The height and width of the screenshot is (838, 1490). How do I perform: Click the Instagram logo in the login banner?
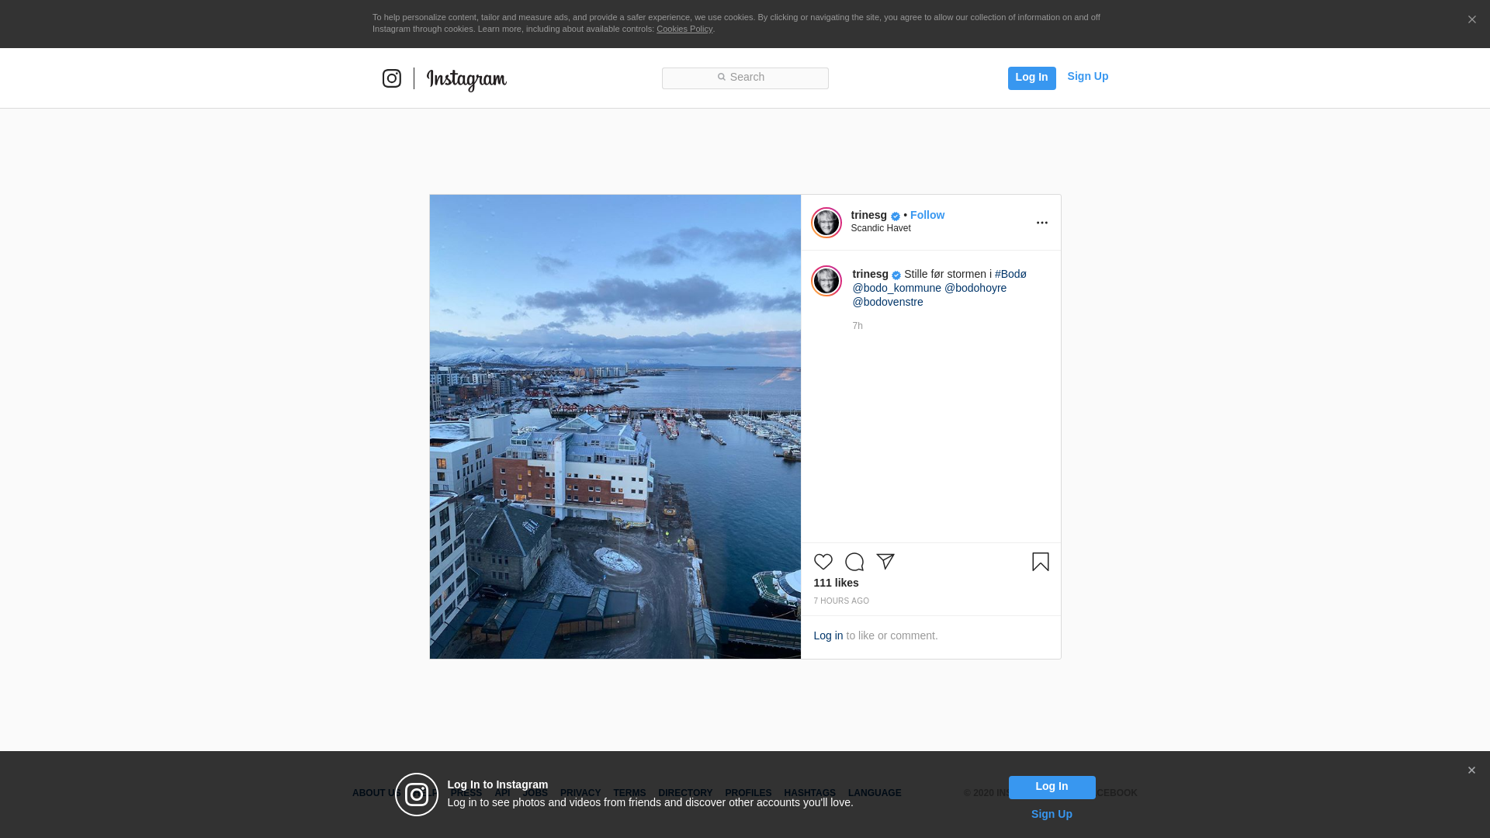coord(417,795)
